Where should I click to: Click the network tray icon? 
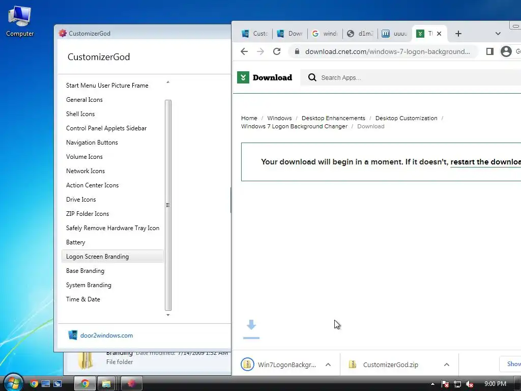tap(457, 384)
